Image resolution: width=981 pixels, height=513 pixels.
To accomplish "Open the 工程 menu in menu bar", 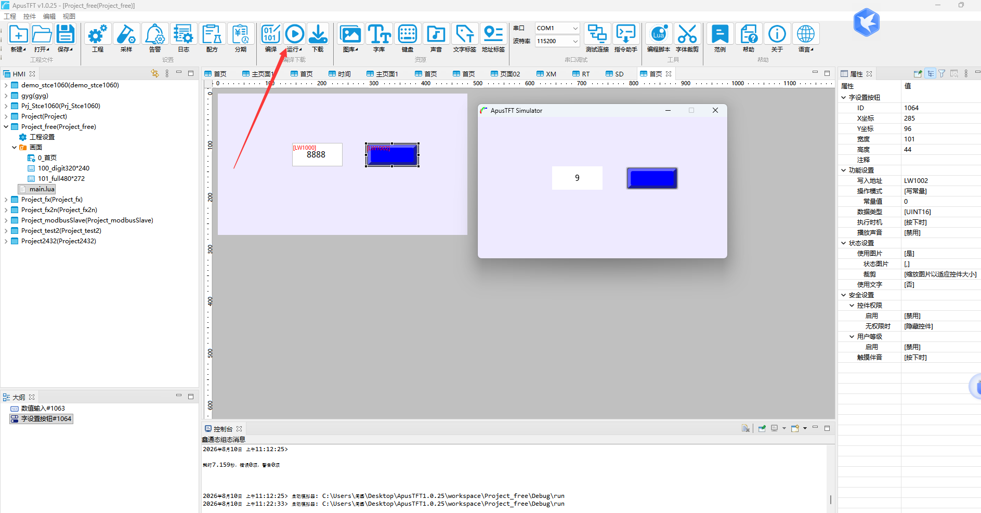I will [10, 17].
